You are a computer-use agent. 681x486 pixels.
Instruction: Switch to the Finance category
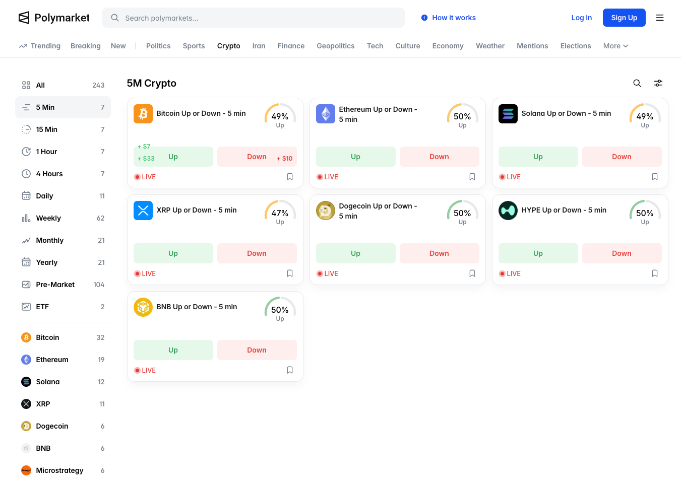(291, 46)
